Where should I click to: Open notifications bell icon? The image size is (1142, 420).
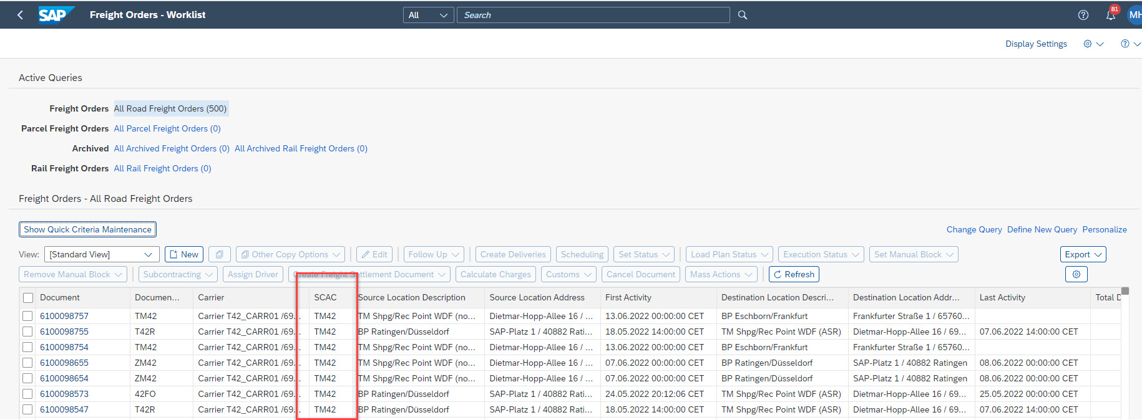pyautogui.click(x=1111, y=16)
